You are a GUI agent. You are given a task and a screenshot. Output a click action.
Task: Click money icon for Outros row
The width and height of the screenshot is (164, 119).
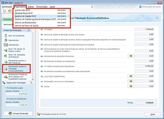point(131,86)
